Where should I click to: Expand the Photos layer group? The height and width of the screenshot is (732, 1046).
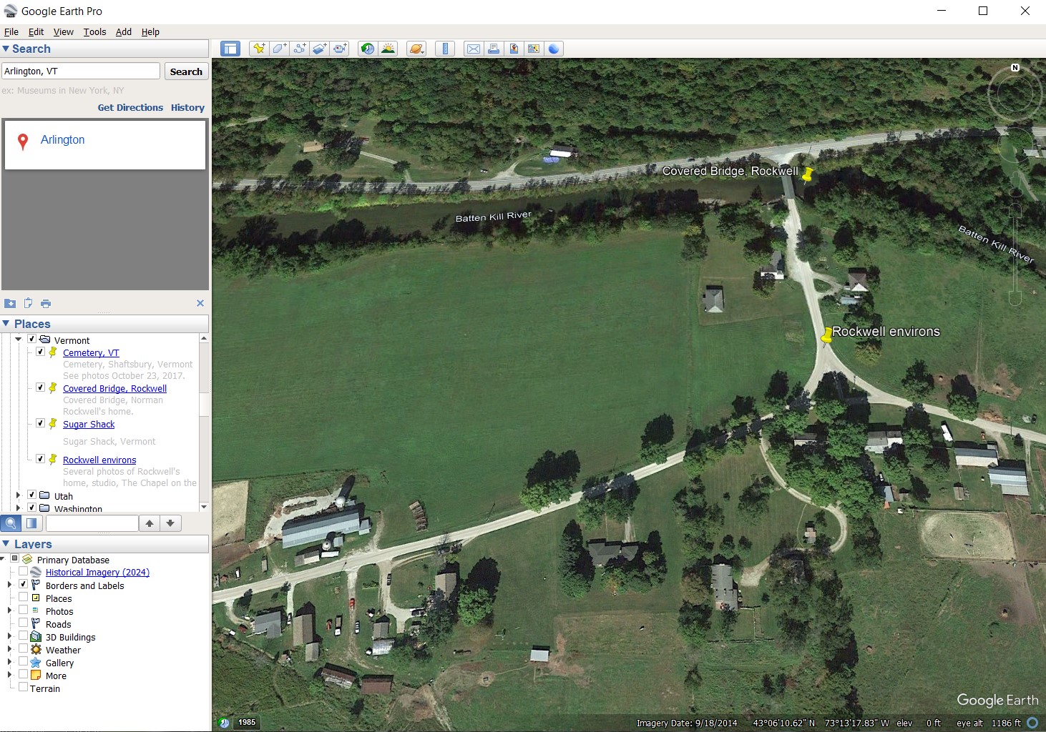tap(9, 610)
